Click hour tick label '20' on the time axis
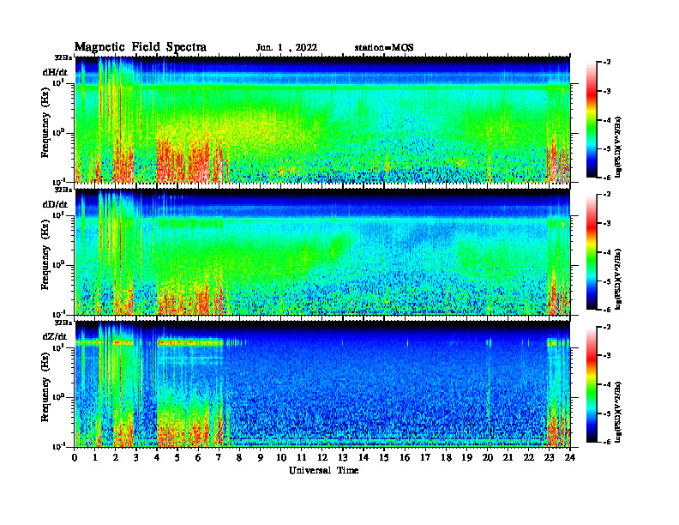Image resolution: width=679 pixels, height=525 pixels. 488,457
